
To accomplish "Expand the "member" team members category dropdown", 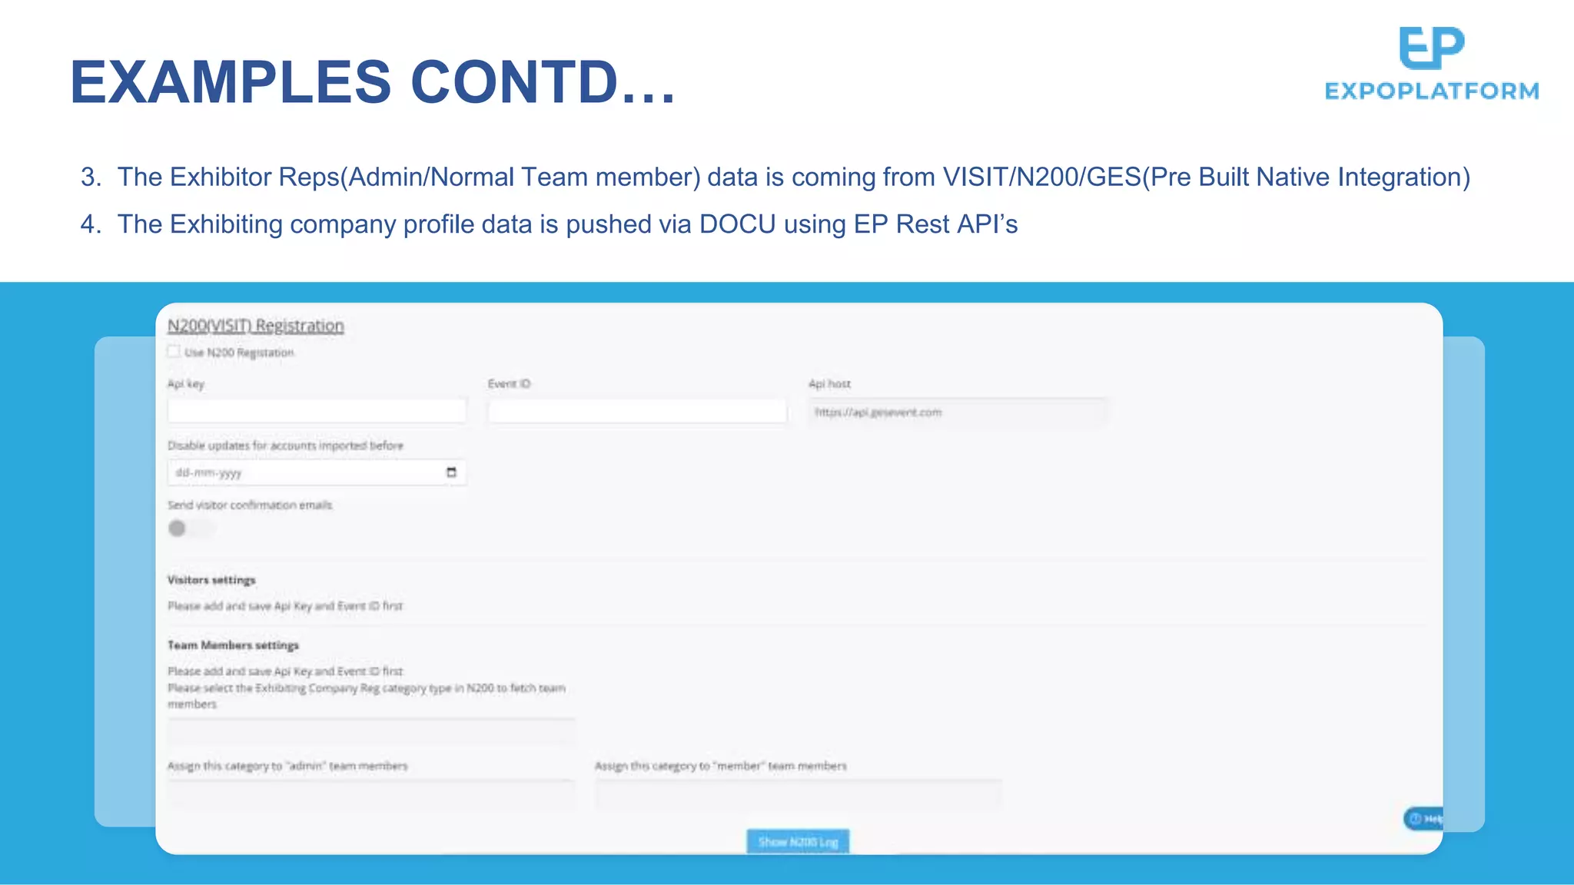I will tap(798, 793).
